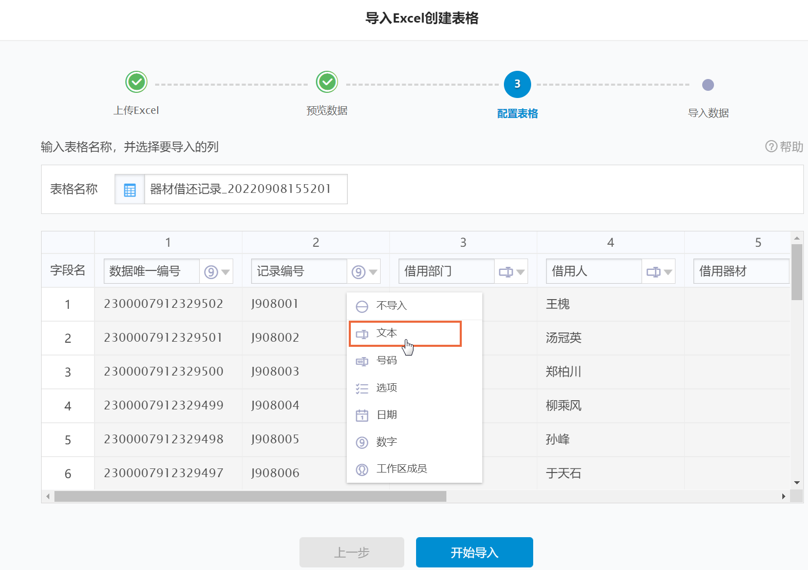Select 选项 field type
The image size is (808, 570).
(415, 388)
